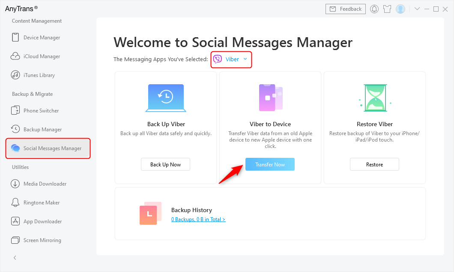Click the Content Management section label

(37, 21)
